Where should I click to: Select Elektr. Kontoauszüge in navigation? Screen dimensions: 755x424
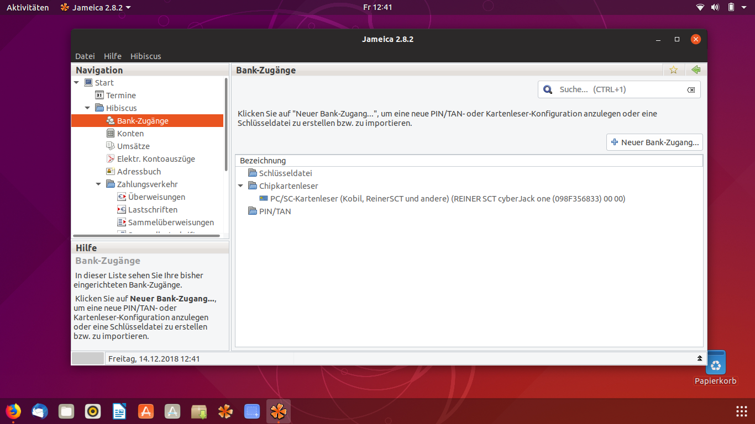156,159
